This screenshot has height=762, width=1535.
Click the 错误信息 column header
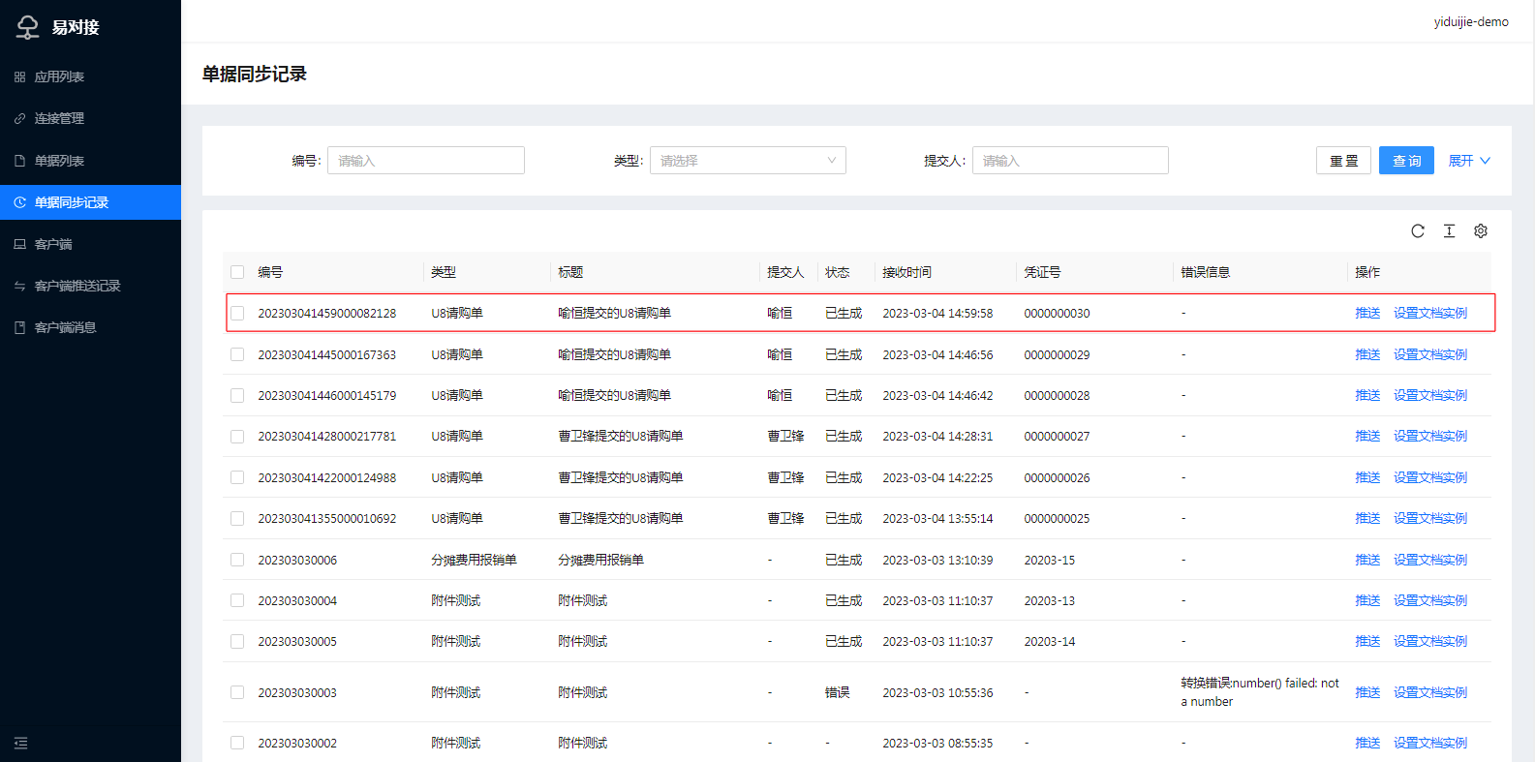click(x=1205, y=272)
